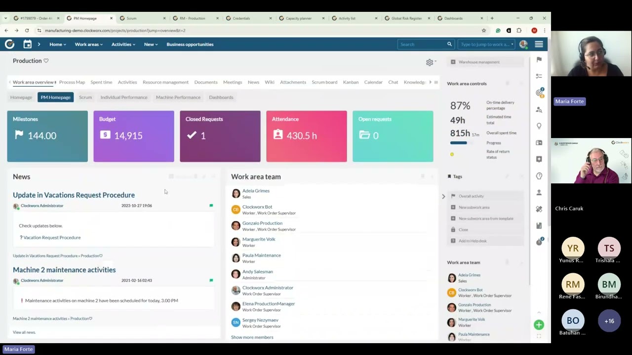Switch to the Spent time tab

tap(101, 82)
